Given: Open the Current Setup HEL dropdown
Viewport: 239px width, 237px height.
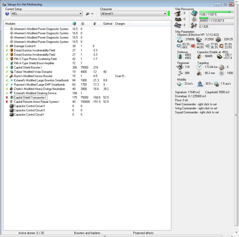Looking at the screenshot, I should [x=47, y=14].
